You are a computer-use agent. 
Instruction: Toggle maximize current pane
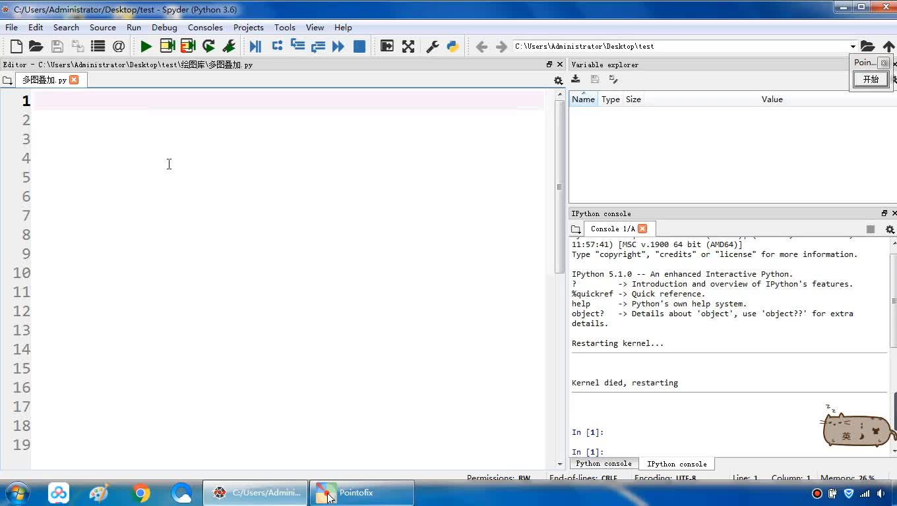point(387,46)
